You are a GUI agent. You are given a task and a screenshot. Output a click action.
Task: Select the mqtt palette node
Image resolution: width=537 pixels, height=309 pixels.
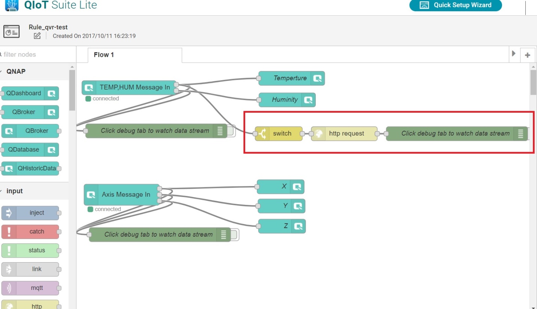pos(30,288)
